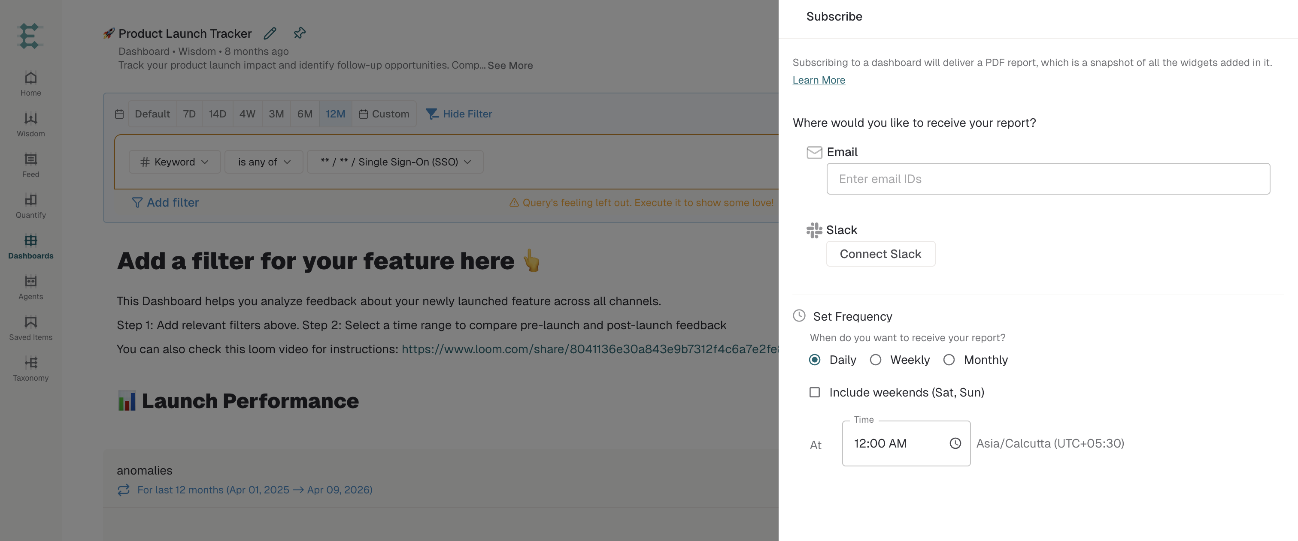The height and width of the screenshot is (541, 1298).
Task: Select the Monthly frequency option
Action: (949, 360)
